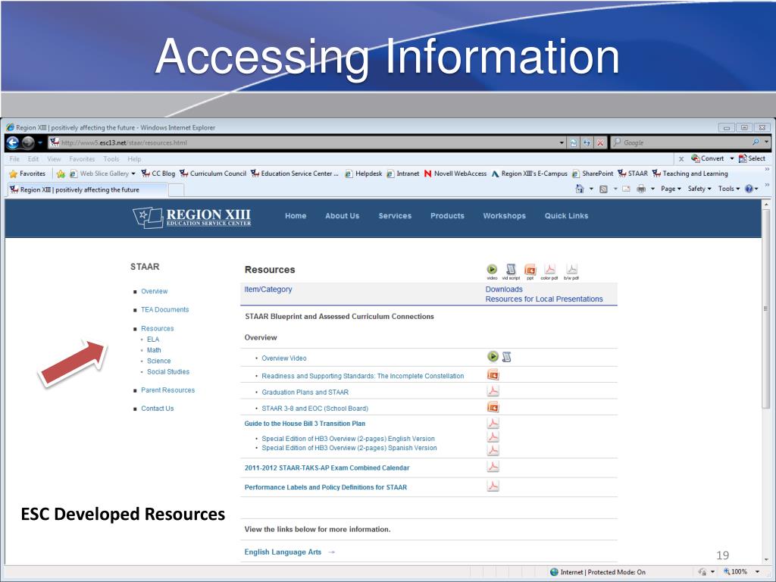Screen dimensions: 776x582
Task: Open the PDF icon for the Combined Calendar
Action: [493, 467]
